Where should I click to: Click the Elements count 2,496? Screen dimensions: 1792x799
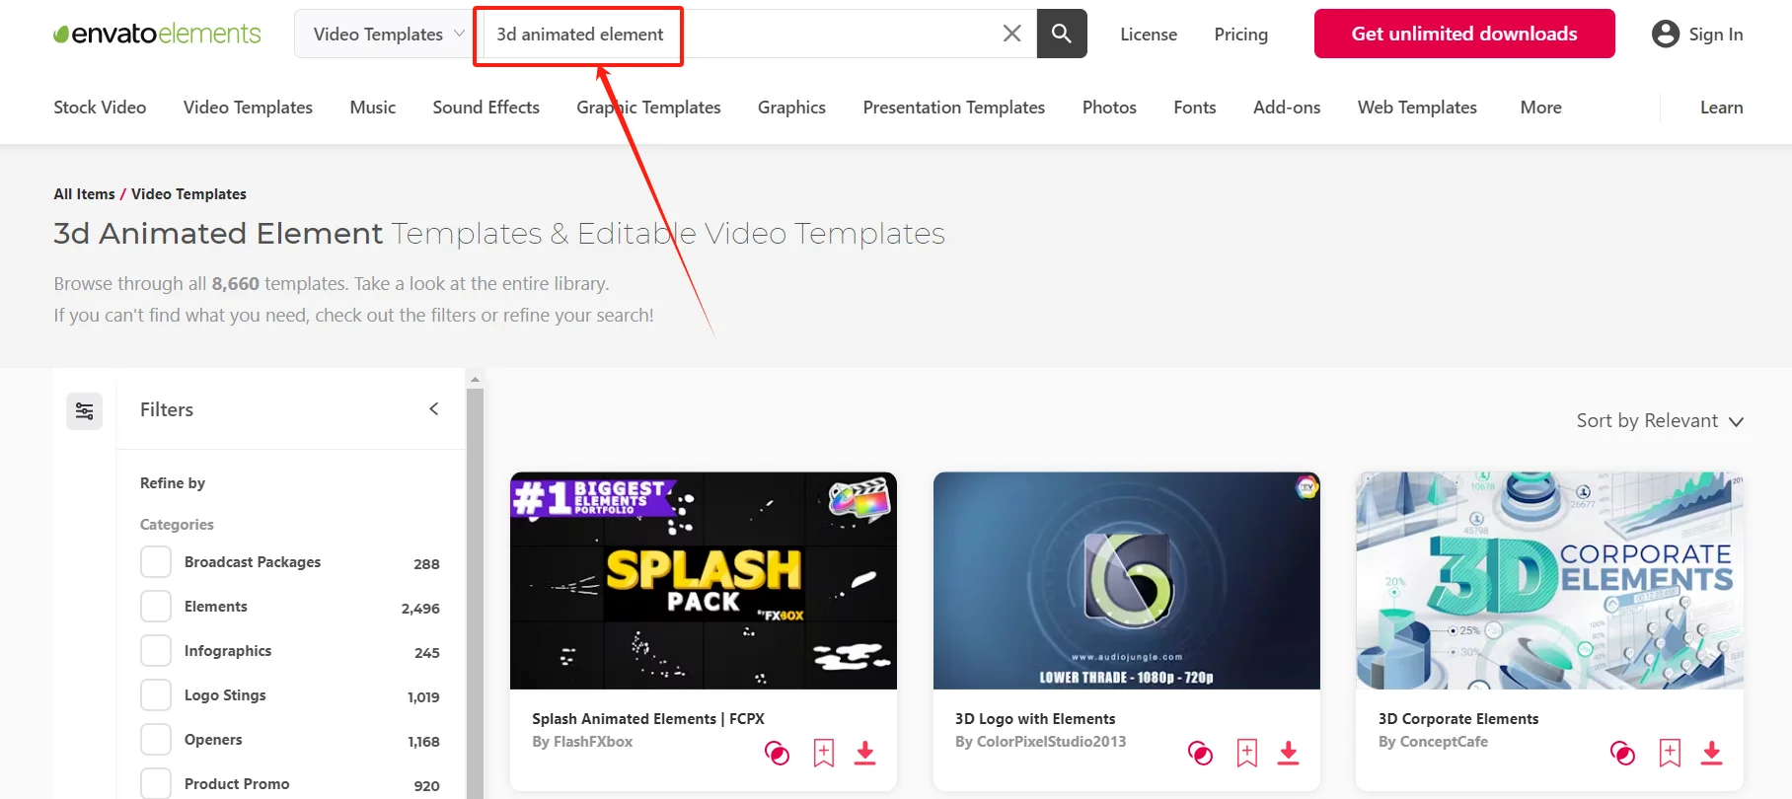coord(420,609)
